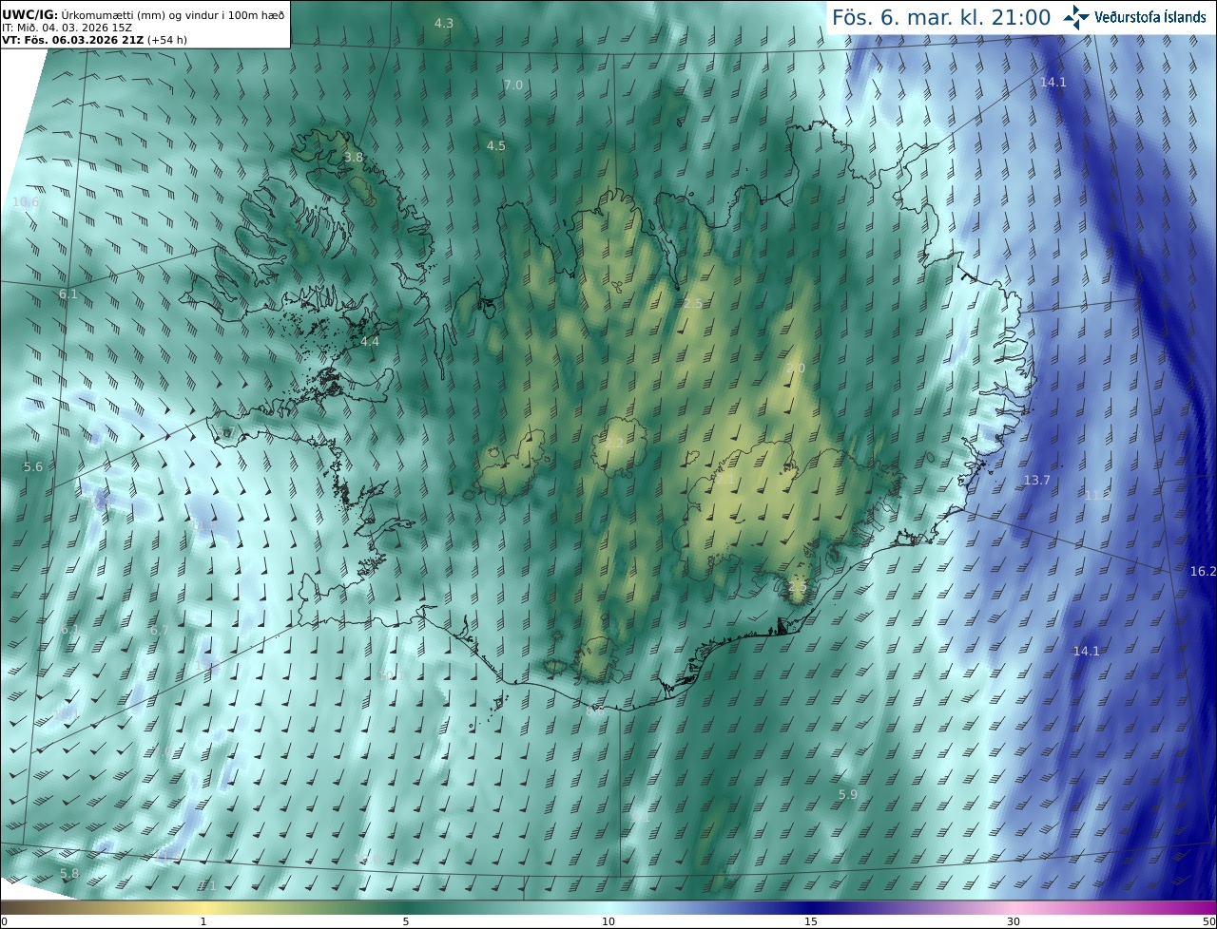Click the 10.6 value label
Screen dimensions: 1217x929
pyautogui.click(x=26, y=201)
